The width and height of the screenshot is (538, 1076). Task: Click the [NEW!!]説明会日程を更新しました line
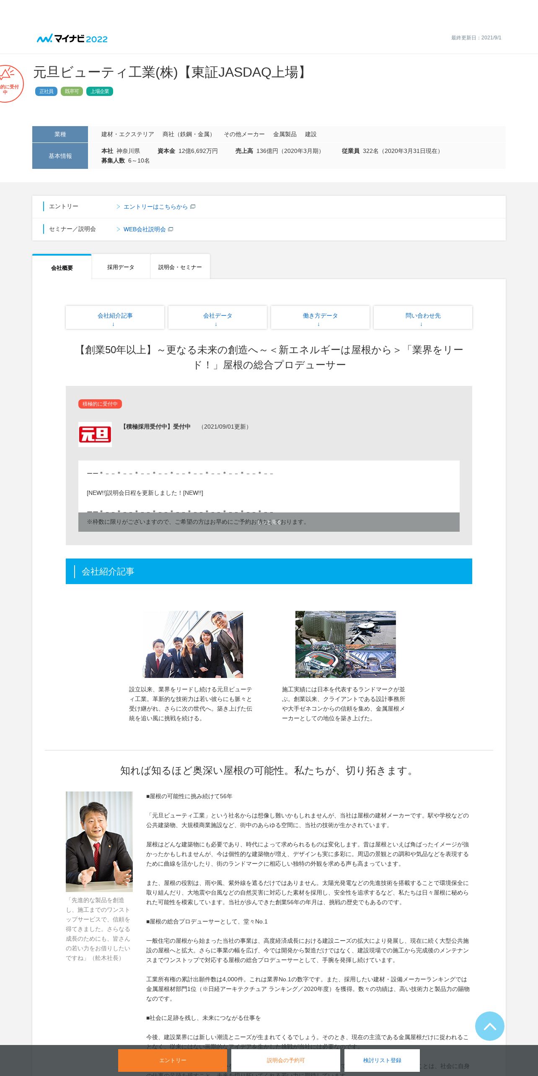coord(145,493)
